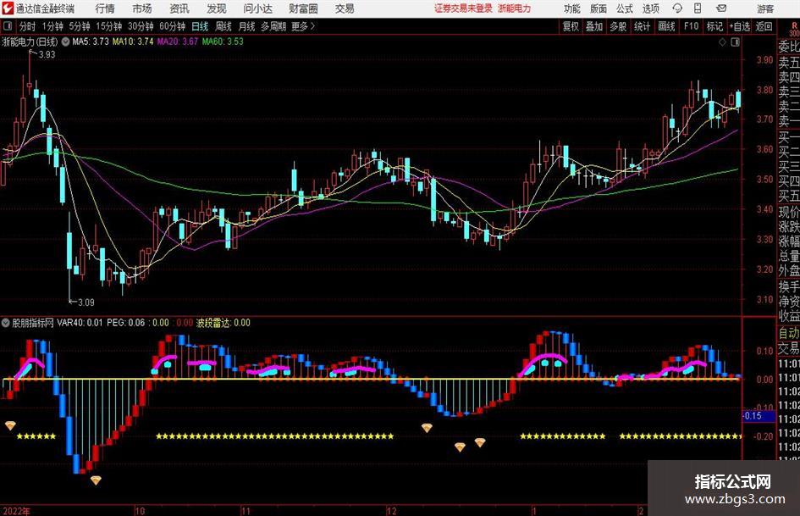The image size is (800, 516).
Task: Click the -0.15 highlighted axis value
Action: 759,416
